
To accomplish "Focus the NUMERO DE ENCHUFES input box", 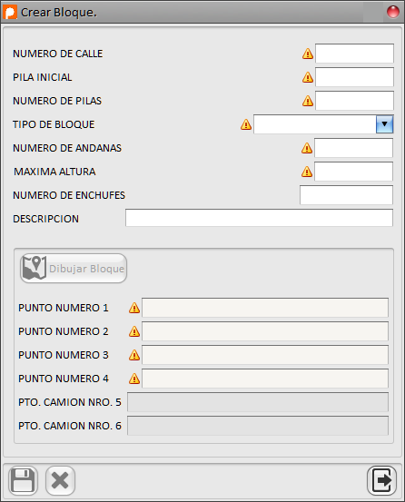I will (346, 195).
